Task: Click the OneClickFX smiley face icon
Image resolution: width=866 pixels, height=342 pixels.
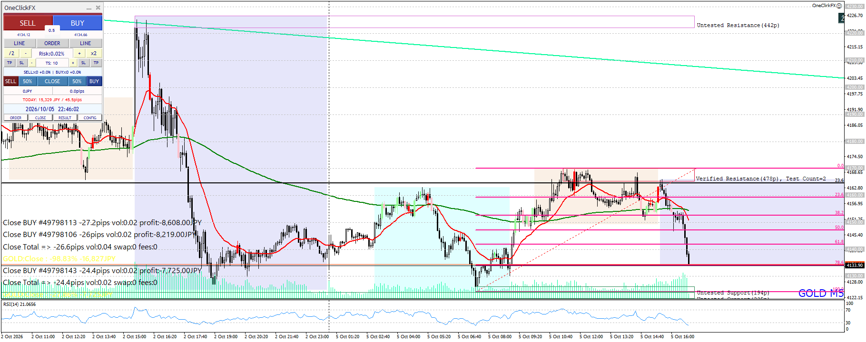Action: [x=839, y=6]
